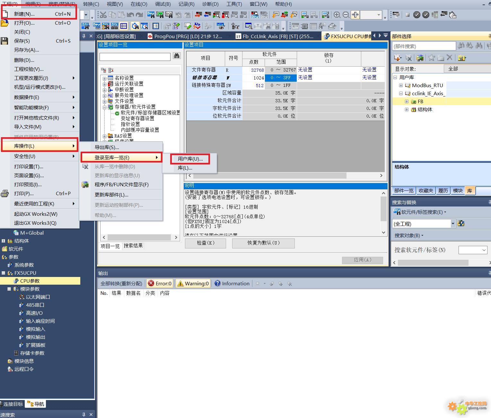The width and height of the screenshot is (491, 418).
Task: Click the binoculars search icon beside setting-item search box
Action: (x=177, y=56)
